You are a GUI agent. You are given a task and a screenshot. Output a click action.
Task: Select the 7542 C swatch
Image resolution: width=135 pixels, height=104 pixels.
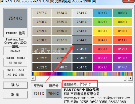coord(82,22)
